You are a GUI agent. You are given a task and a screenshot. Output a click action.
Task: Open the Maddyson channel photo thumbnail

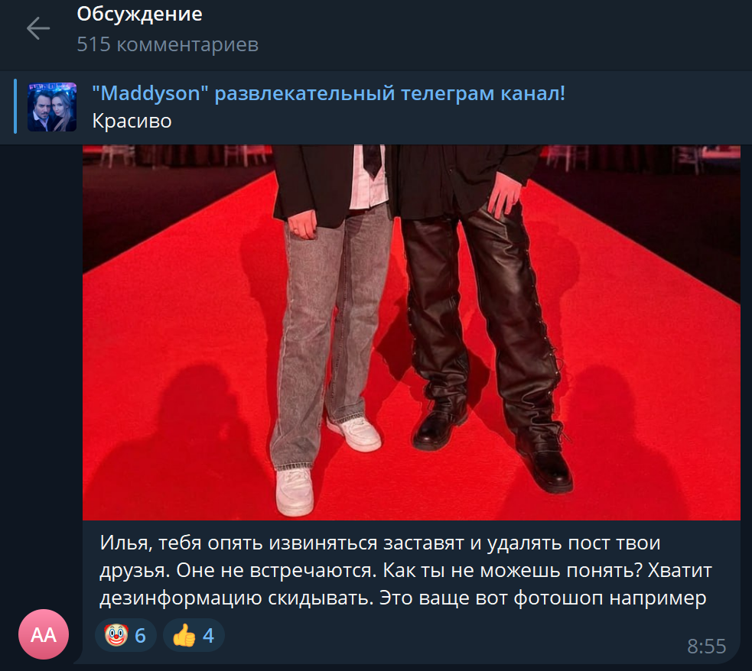52,107
